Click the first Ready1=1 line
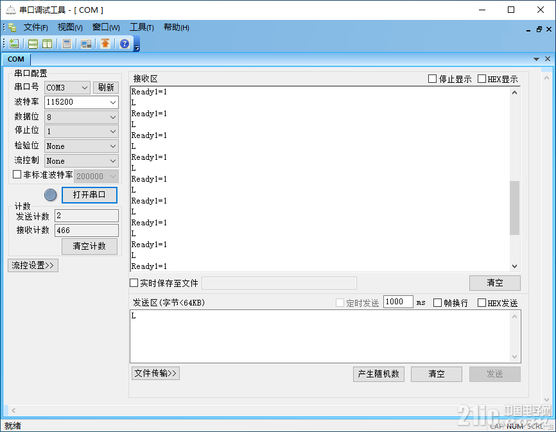556x432 pixels. 149,92
